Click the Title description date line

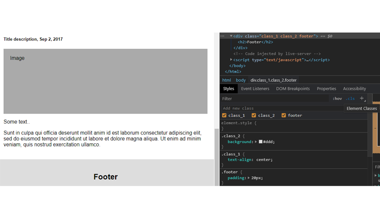pyautogui.click(x=33, y=39)
